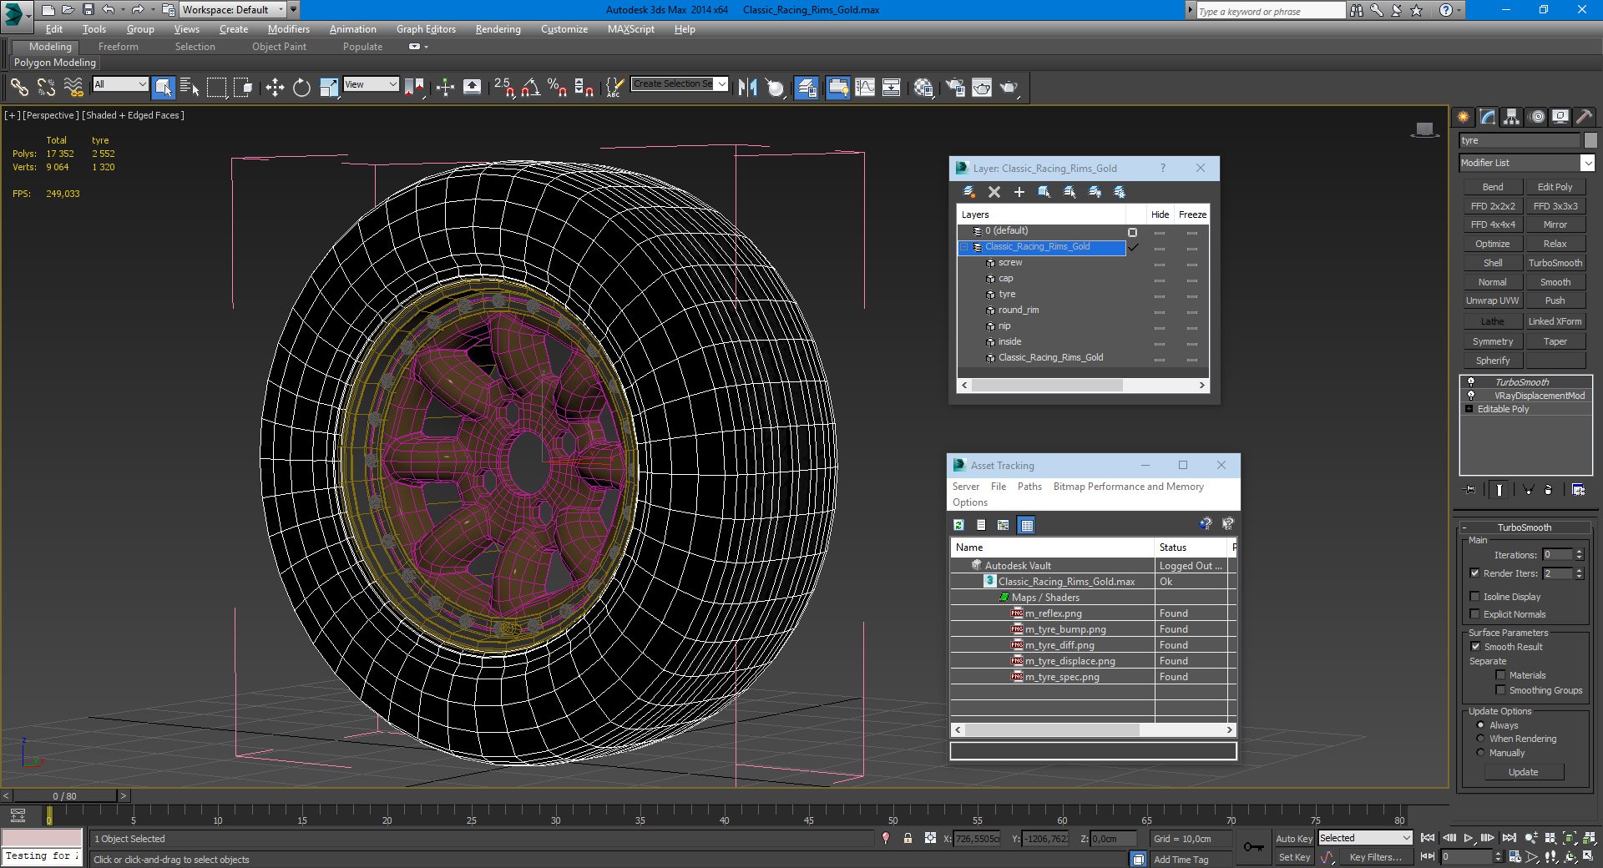1603x868 pixels.
Task: Open the Material Editor from toolbar
Action: [x=923, y=88]
